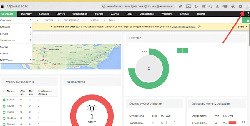Click the alarm bell in Recent Alarms
250x126 pixels.
click(92, 108)
